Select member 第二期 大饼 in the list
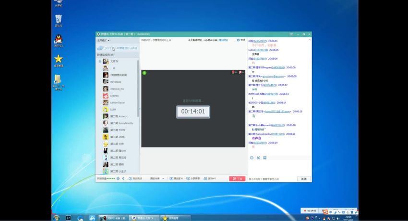The width and height of the screenshot is (408, 221). [x=117, y=144]
